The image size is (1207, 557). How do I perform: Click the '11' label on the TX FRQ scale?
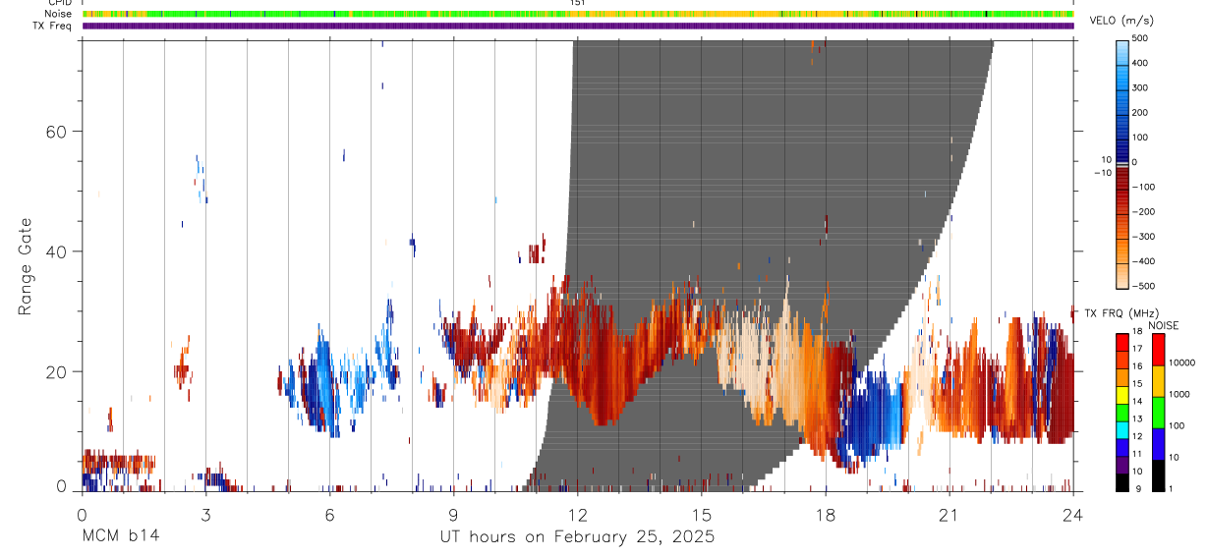click(x=1138, y=454)
